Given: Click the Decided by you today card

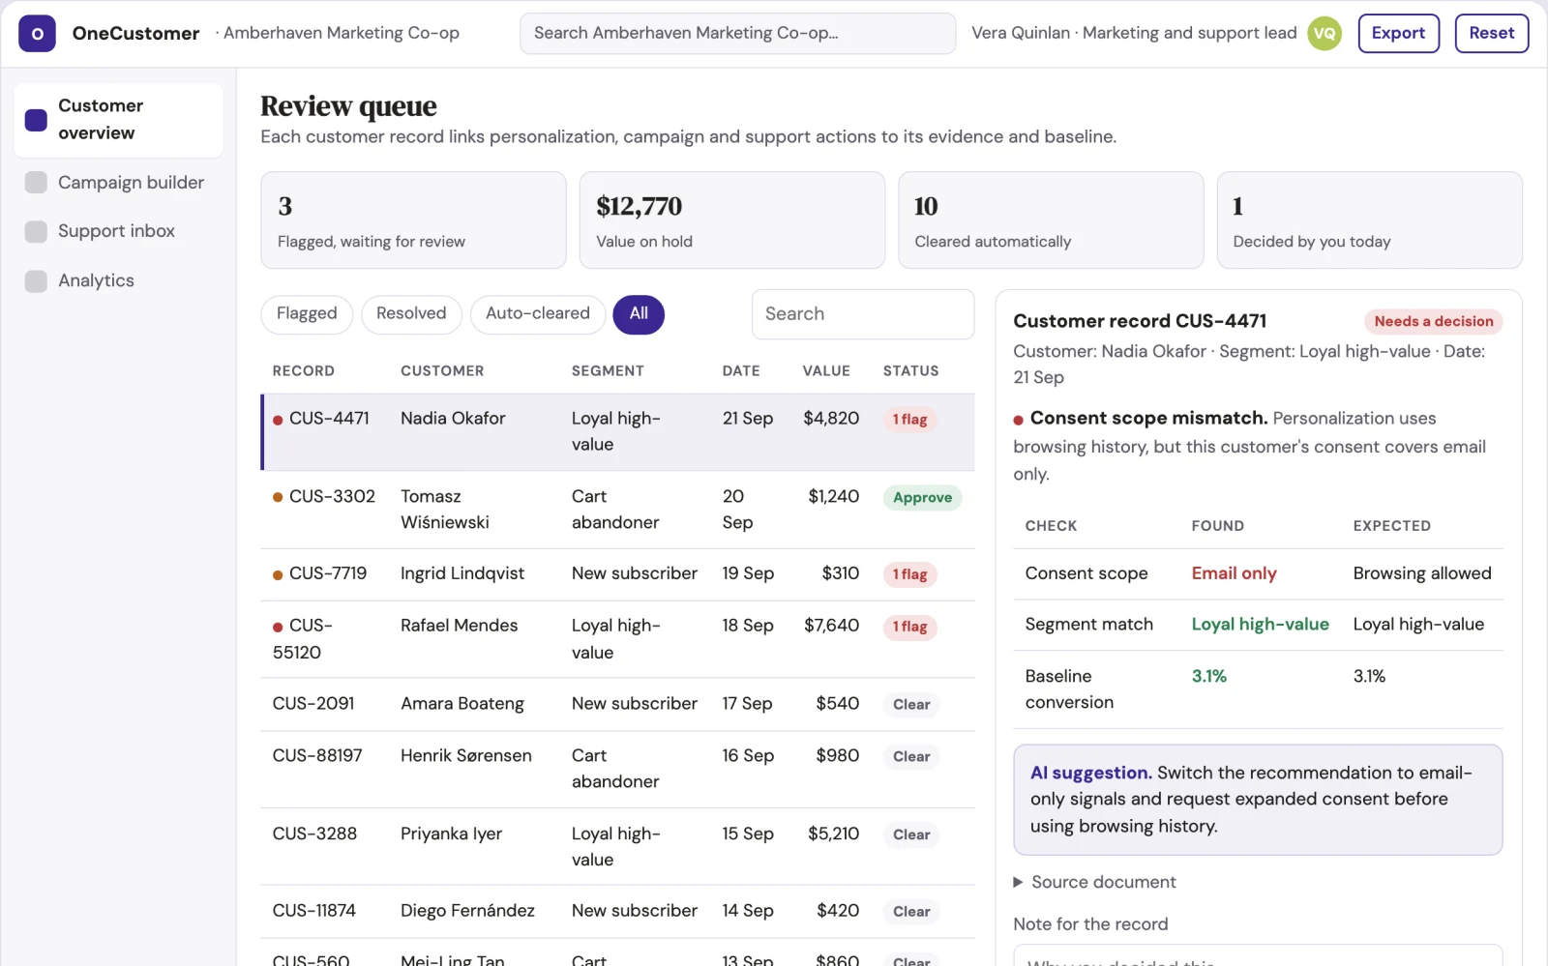Looking at the screenshot, I should (x=1369, y=220).
